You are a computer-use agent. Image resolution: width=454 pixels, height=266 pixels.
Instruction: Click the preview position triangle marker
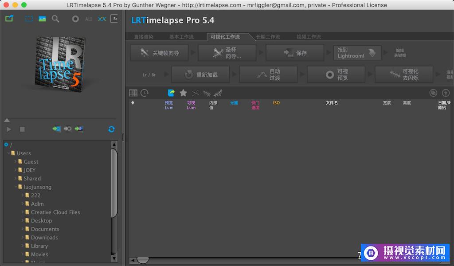coord(7,120)
